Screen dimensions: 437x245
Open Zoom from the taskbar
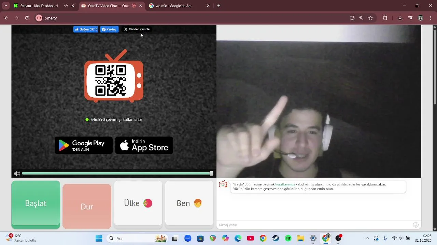pos(188,238)
